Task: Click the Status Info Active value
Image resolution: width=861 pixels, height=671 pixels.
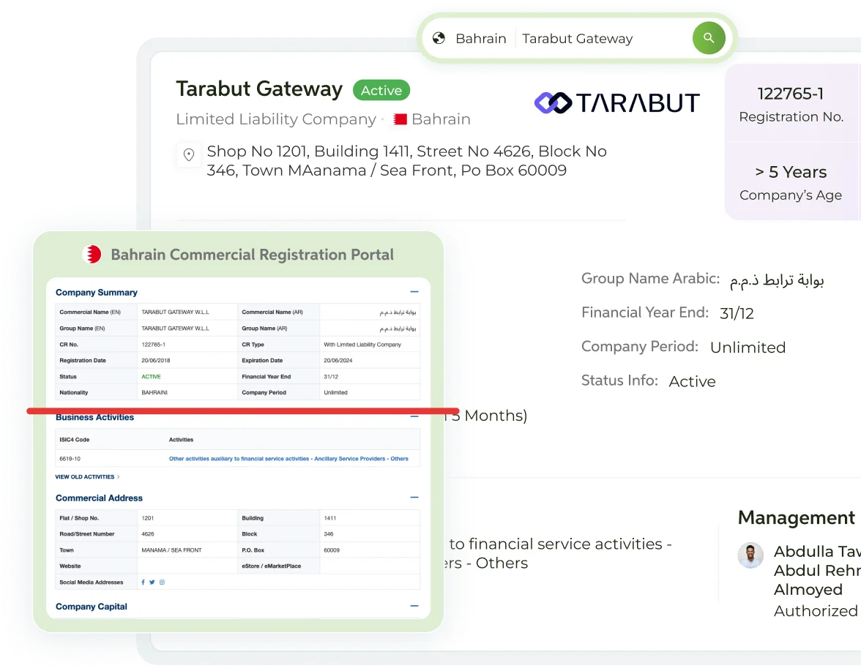Action: tap(692, 381)
